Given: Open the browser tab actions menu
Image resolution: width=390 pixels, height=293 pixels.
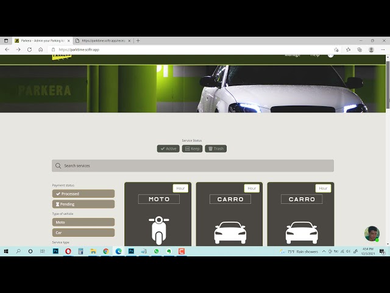Looking at the screenshot, I should pyautogui.click(x=6, y=41).
